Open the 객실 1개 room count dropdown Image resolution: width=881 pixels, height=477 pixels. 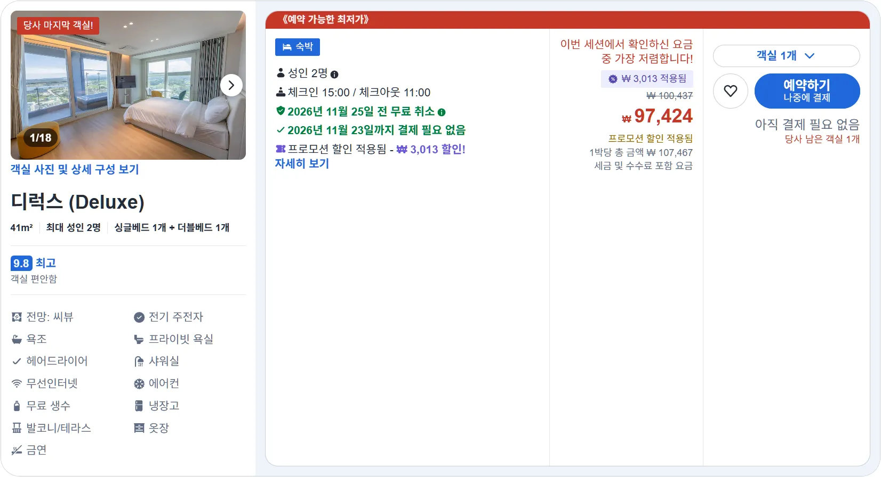[786, 56]
